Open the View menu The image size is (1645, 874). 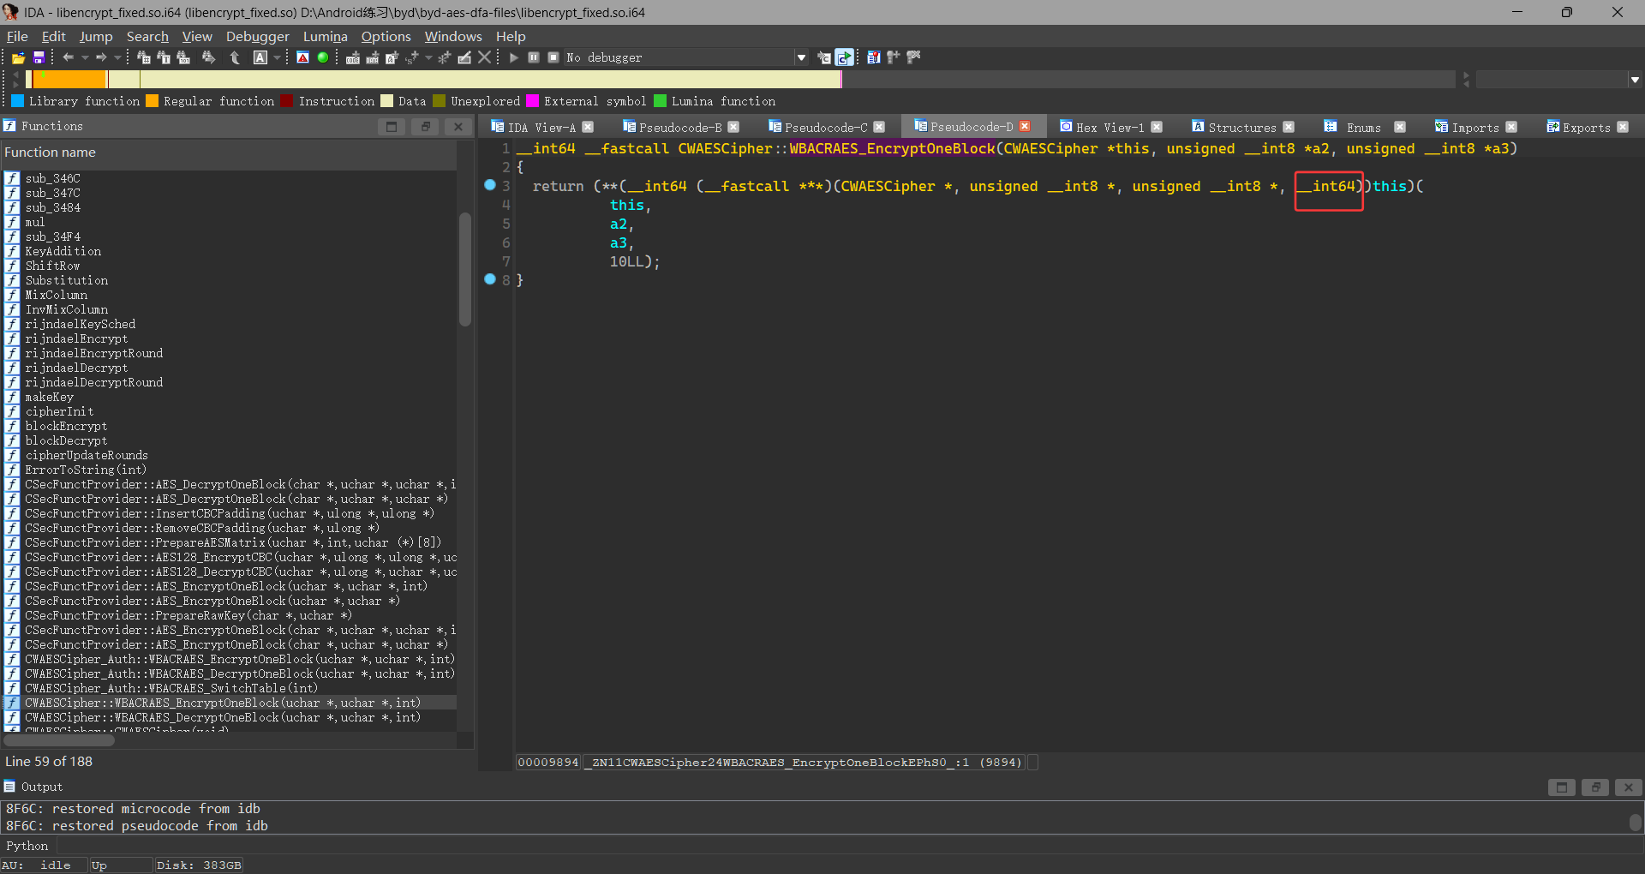197,36
